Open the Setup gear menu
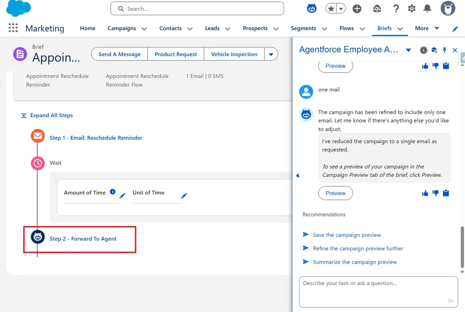Viewport: 465px width, 312px height. point(412,9)
